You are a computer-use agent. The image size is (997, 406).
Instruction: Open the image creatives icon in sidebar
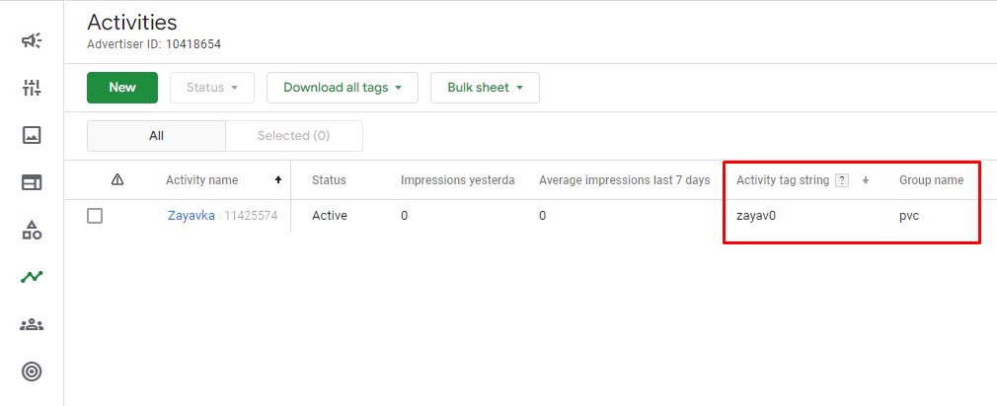tap(32, 135)
